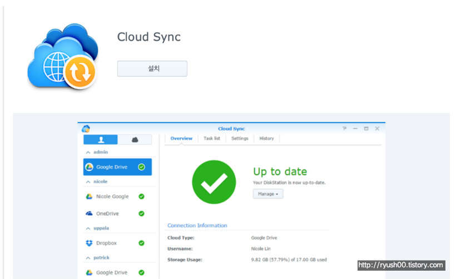
Task: Select the Nicole Google connection
Action: pyautogui.click(x=117, y=196)
